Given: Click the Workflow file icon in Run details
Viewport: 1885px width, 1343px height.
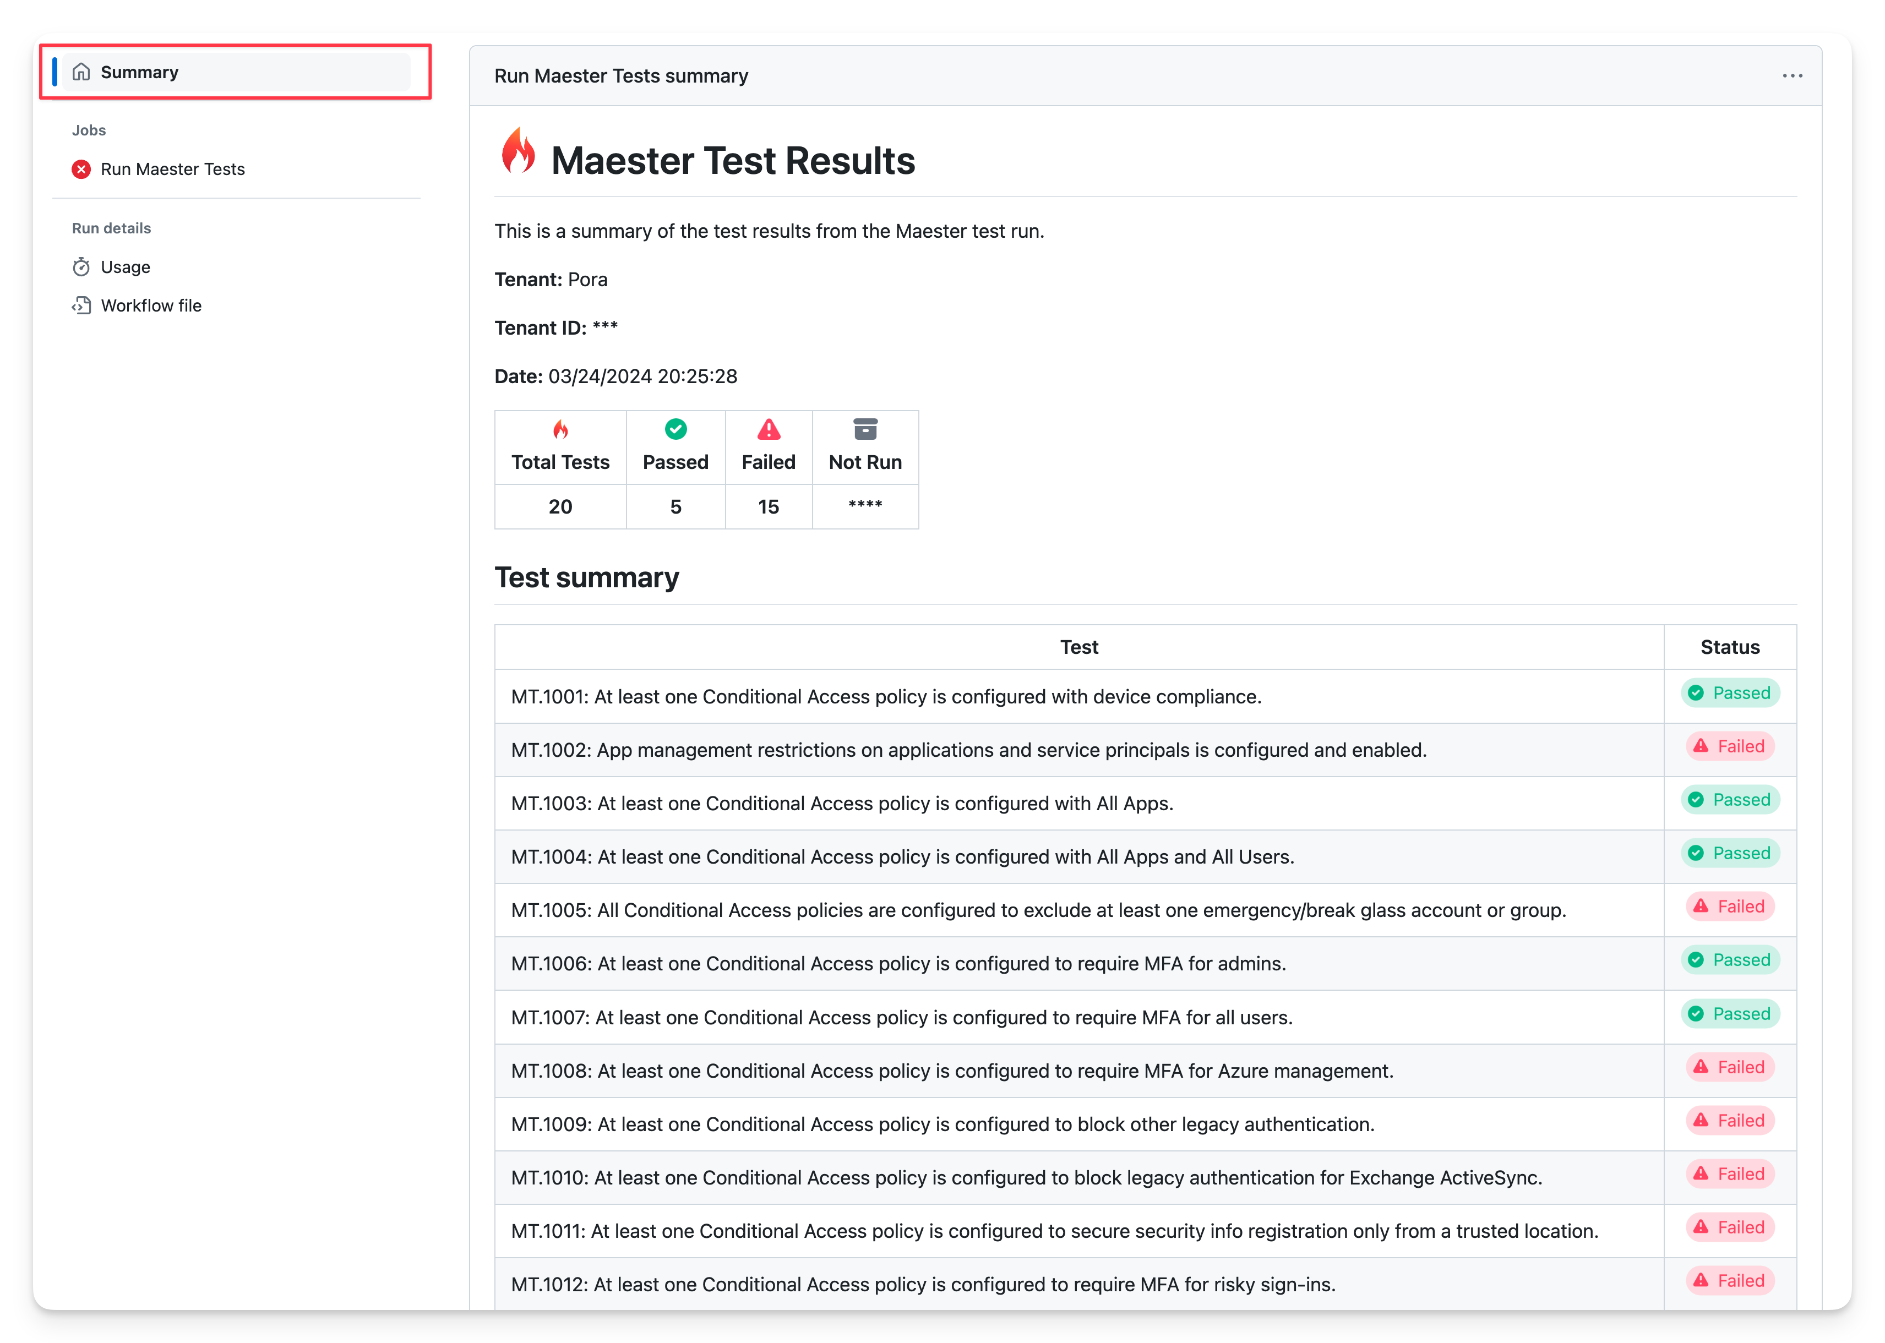Looking at the screenshot, I should point(81,305).
